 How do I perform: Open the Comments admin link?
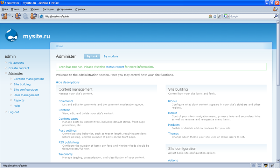tap(66, 101)
